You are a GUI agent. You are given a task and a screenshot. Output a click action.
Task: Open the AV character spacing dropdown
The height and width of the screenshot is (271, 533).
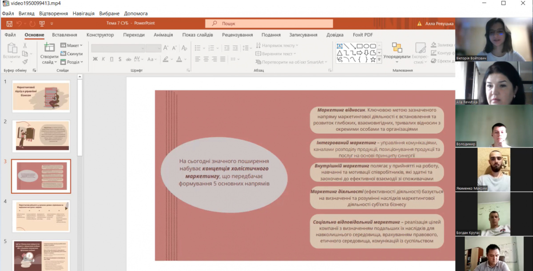click(138, 59)
